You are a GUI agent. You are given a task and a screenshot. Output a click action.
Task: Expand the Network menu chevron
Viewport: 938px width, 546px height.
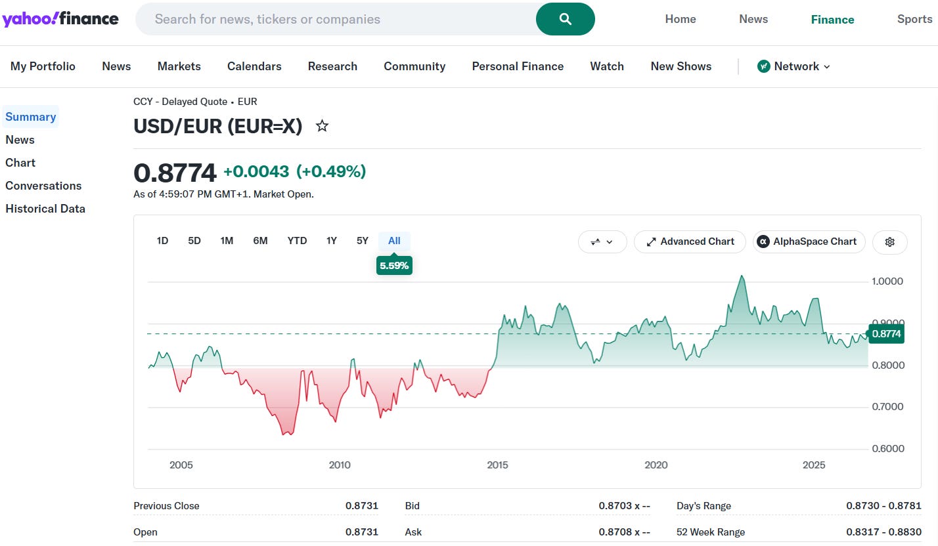[827, 66]
